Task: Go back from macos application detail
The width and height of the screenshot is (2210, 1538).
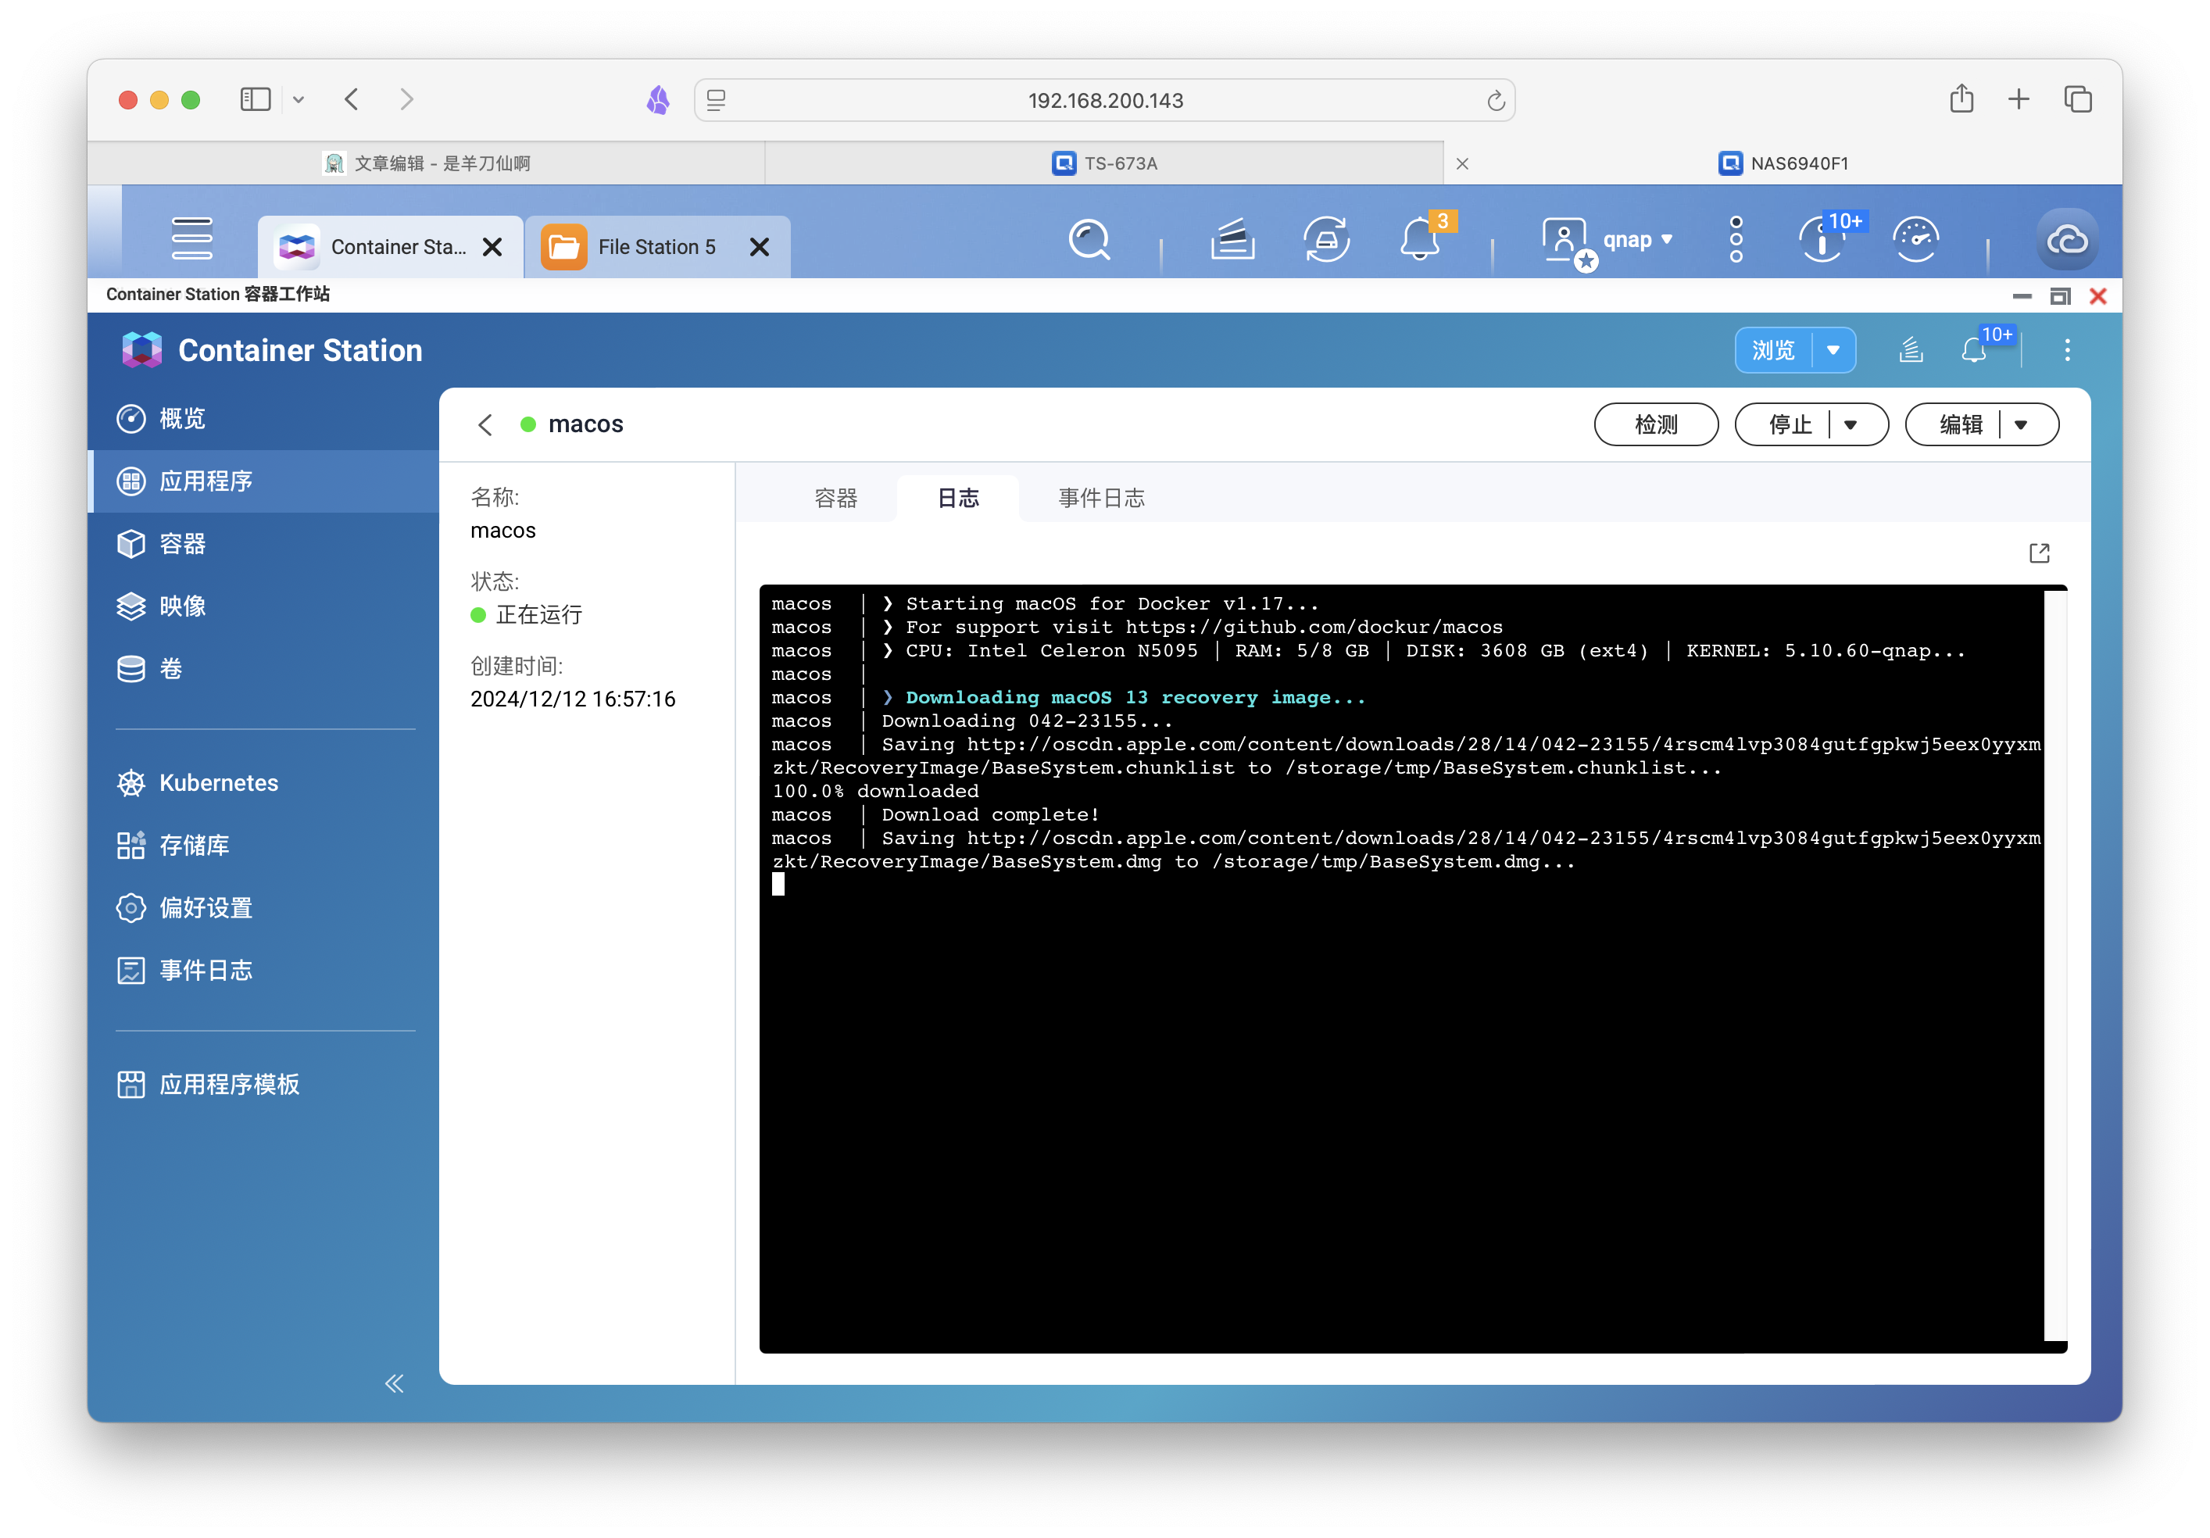Action: [x=485, y=424]
